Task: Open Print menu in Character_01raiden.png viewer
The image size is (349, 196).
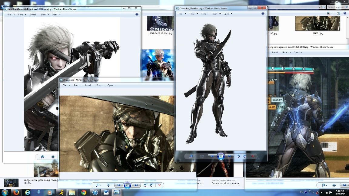Action: point(194,14)
